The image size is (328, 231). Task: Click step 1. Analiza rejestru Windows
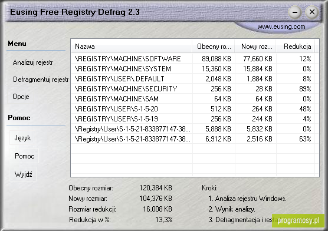coord(247,198)
